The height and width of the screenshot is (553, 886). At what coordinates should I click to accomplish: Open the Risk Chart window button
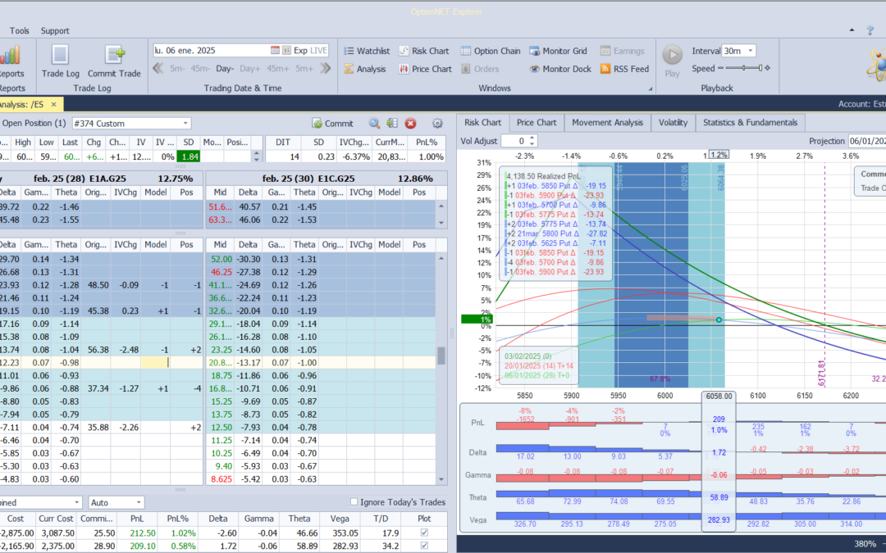tap(424, 51)
